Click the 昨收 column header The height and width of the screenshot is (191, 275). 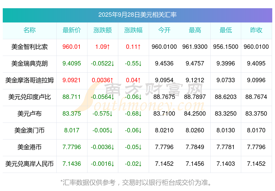click(256, 30)
